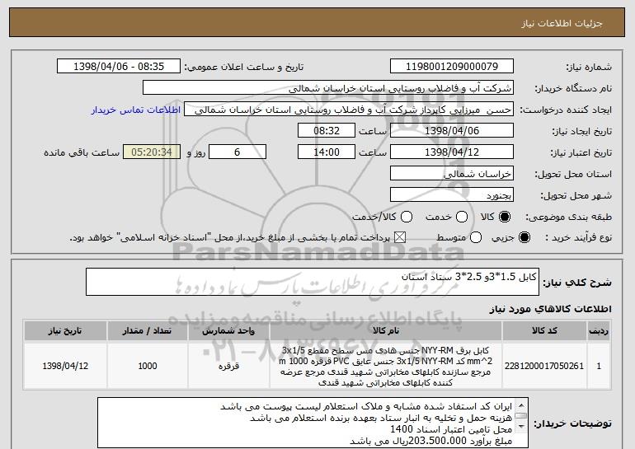Click the scrollbar up arrow in buyer notes

(521, 405)
